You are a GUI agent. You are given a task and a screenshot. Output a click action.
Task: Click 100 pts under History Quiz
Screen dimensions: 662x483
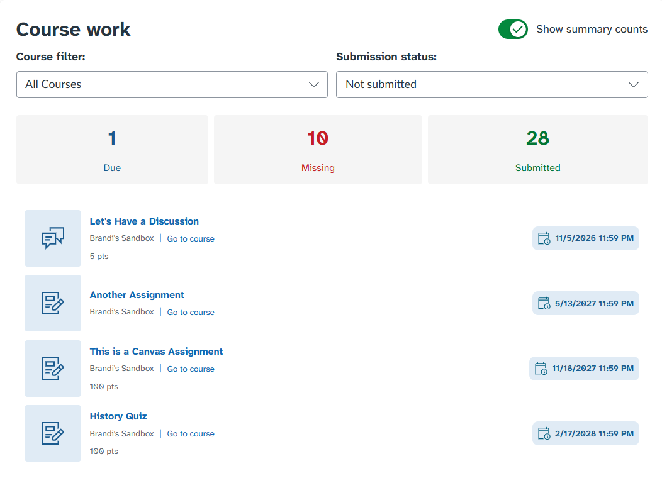tap(104, 452)
